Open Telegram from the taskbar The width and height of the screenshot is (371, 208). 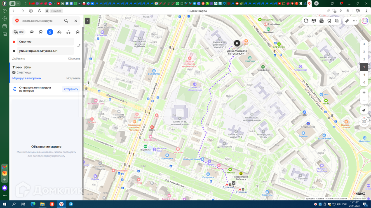click(x=71, y=204)
